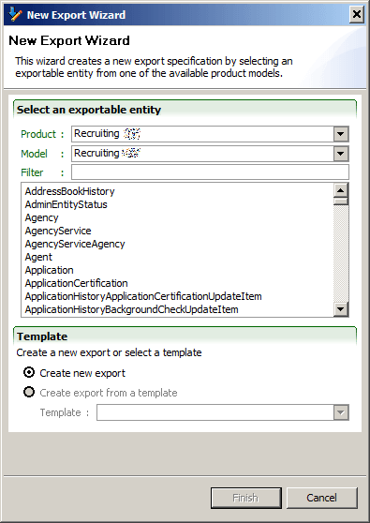Select AgencyServiceAgency entity
The width and height of the screenshot is (370, 523).
coord(75,244)
